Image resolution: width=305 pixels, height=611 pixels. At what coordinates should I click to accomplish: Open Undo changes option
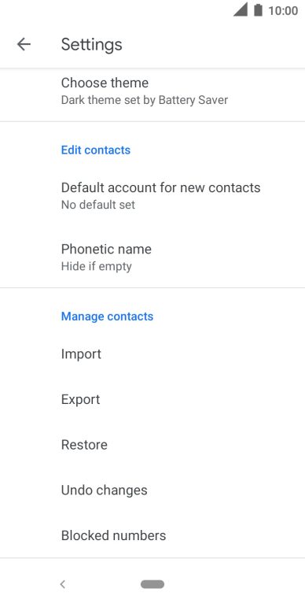click(152, 491)
